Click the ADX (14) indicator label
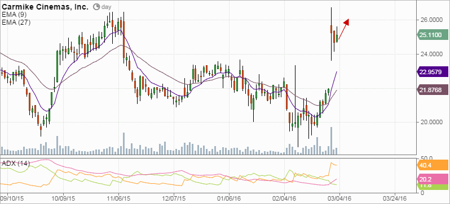450x204 pixels. [x=16, y=164]
